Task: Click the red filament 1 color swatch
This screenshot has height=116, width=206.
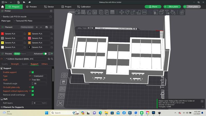Action: (x=2, y=34)
